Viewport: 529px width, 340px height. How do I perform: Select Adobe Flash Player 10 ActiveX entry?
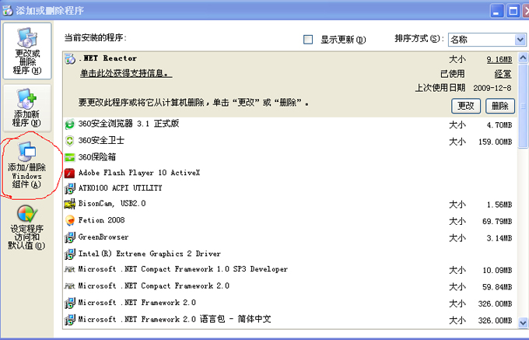click(290, 173)
